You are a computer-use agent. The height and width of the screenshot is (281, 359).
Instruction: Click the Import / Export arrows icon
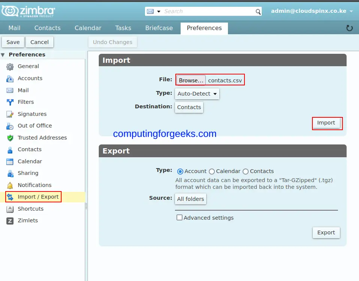coord(10,197)
